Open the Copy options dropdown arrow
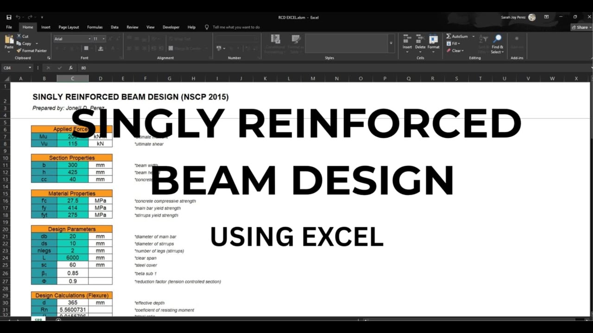 click(36, 44)
